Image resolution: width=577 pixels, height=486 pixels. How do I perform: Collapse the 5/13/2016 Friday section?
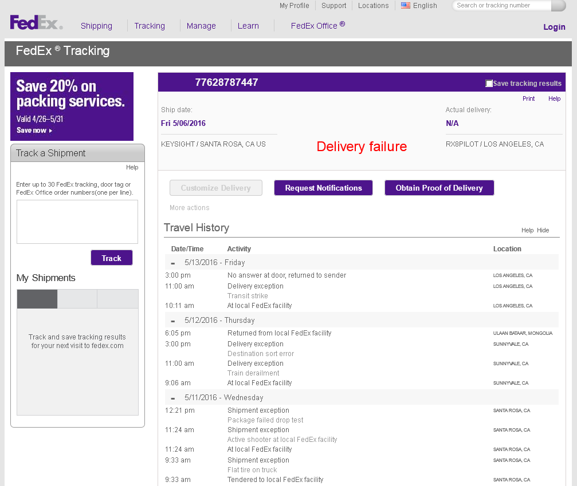(x=173, y=263)
